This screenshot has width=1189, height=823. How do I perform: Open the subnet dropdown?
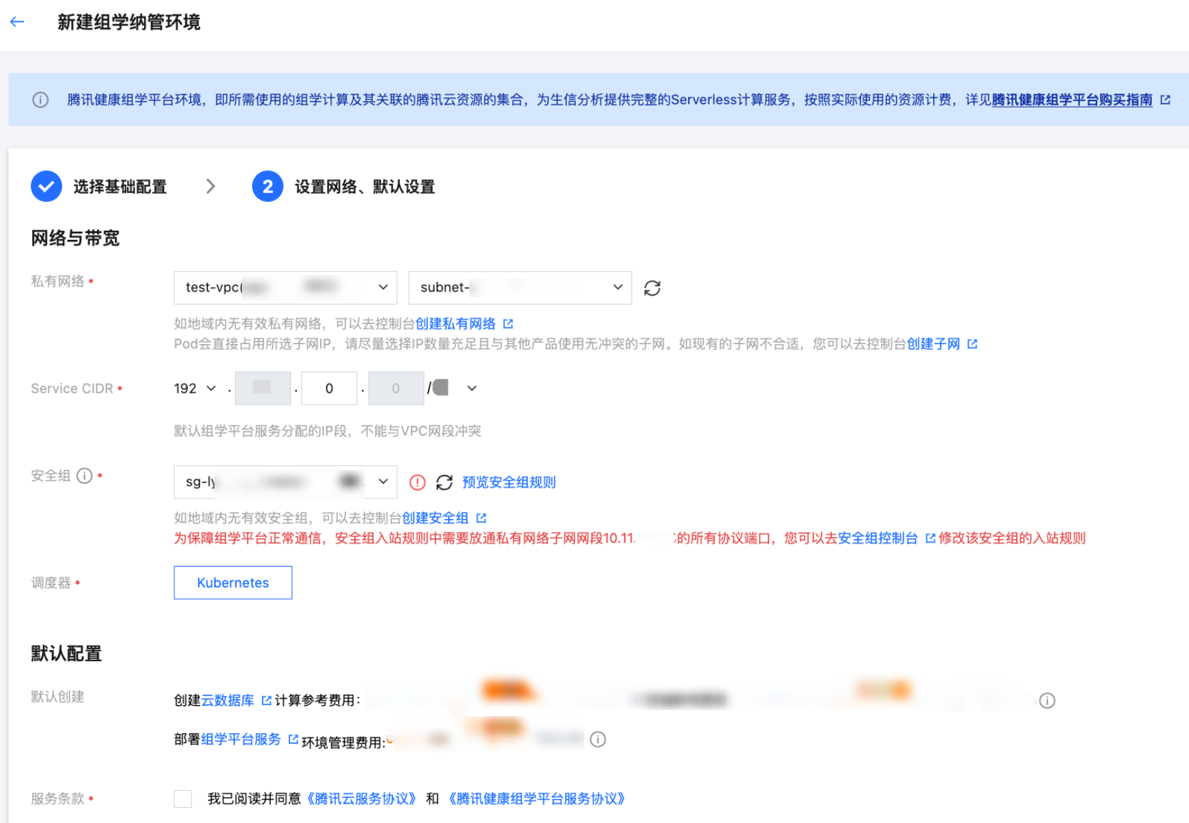point(520,287)
